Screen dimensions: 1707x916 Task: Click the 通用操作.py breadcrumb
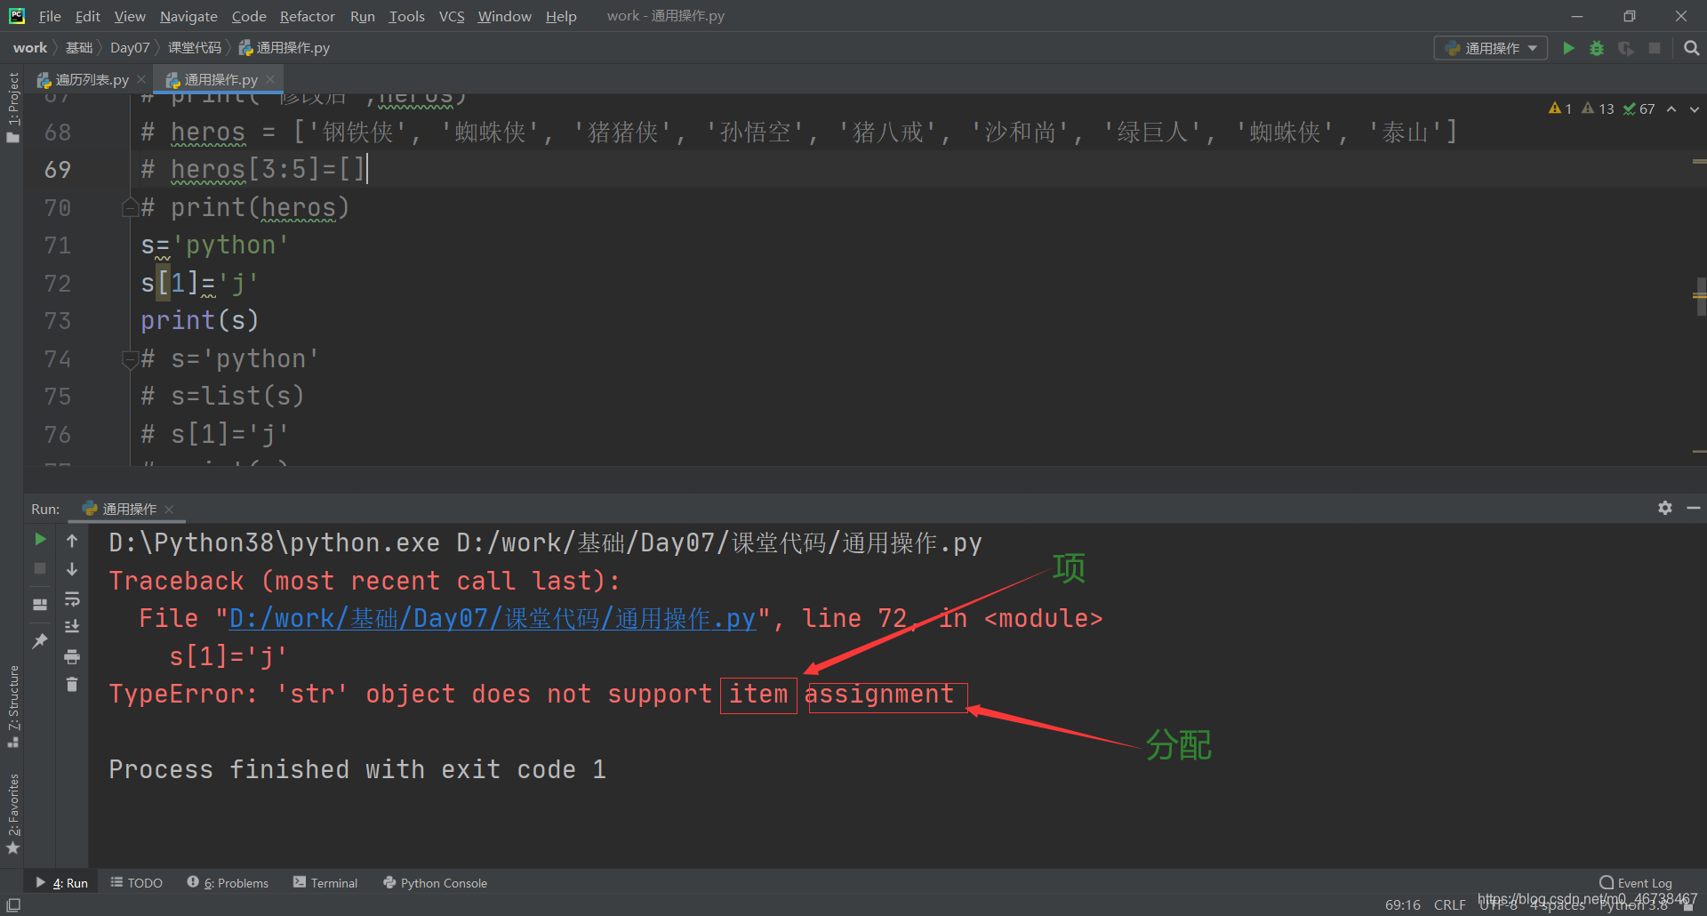tap(284, 48)
